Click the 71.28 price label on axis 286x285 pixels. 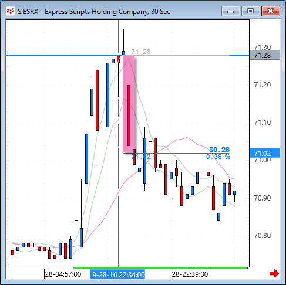click(x=265, y=55)
